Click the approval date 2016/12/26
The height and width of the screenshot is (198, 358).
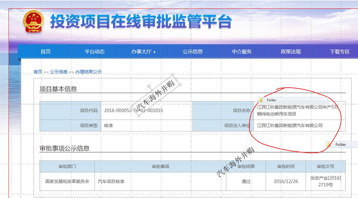pyautogui.click(x=286, y=181)
